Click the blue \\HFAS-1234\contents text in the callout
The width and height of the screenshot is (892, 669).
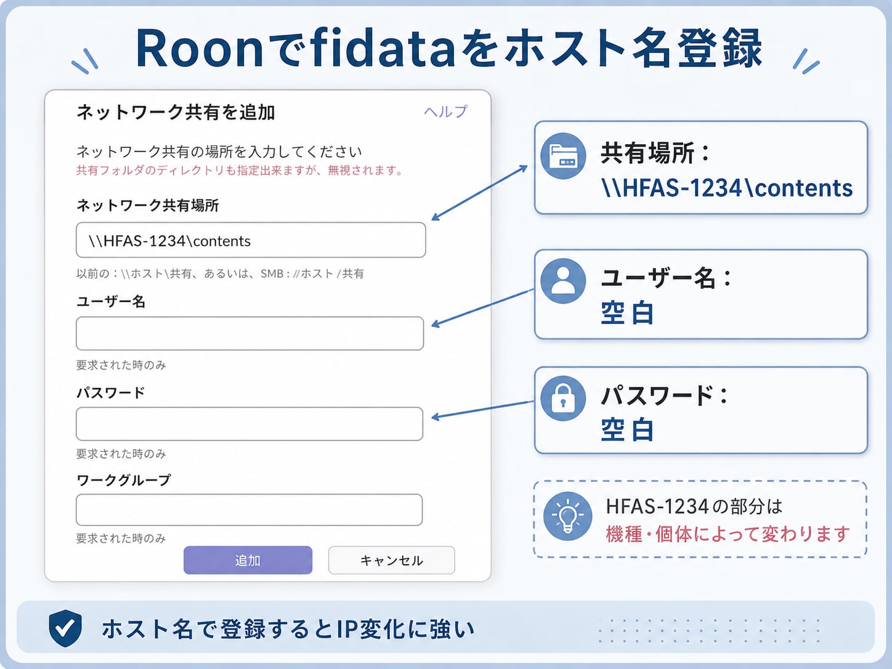coord(727,188)
